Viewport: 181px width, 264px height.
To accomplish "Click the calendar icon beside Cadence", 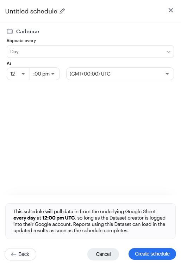I will tap(10, 31).
